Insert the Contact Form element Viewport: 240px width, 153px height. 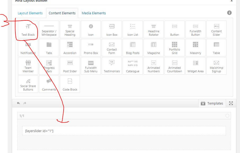click(112, 48)
